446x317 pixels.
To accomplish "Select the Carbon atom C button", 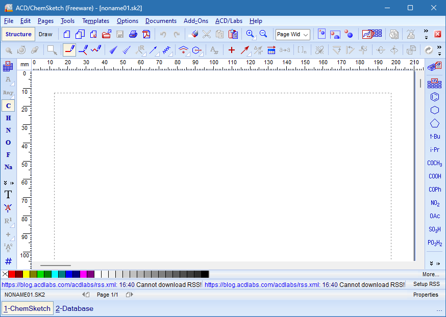I will [x=8, y=105].
